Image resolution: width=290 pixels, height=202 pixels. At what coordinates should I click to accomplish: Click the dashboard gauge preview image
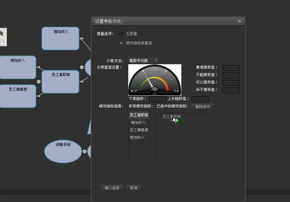click(155, 80)
